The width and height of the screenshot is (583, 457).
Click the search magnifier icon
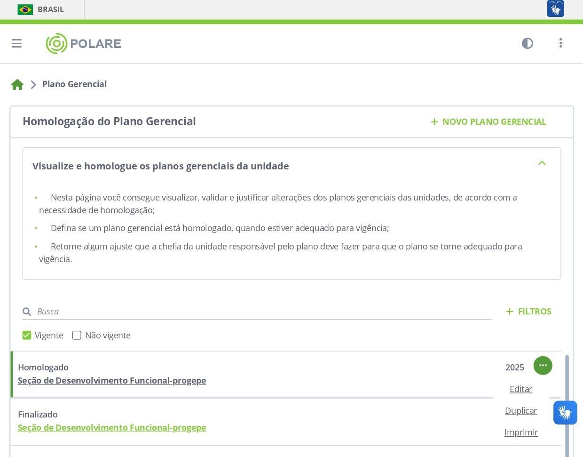coord(27,312)
